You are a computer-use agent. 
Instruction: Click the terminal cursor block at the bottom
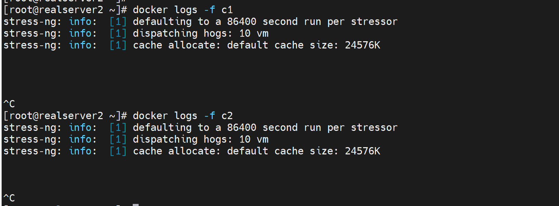pos(136,205)
